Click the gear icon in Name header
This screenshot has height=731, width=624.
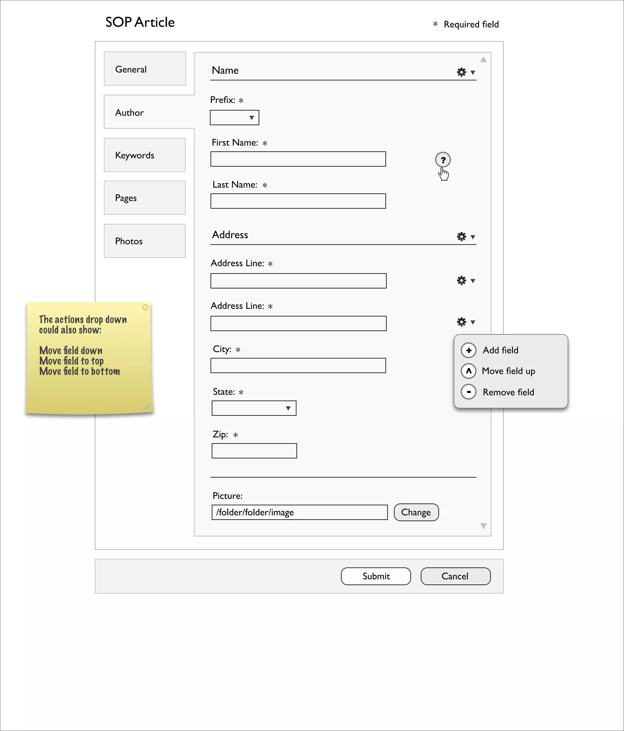461,72
